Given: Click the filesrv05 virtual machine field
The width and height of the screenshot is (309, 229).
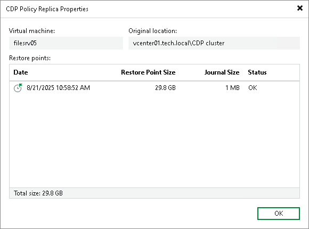Looking at the screenshot, I should coord(66,43).
